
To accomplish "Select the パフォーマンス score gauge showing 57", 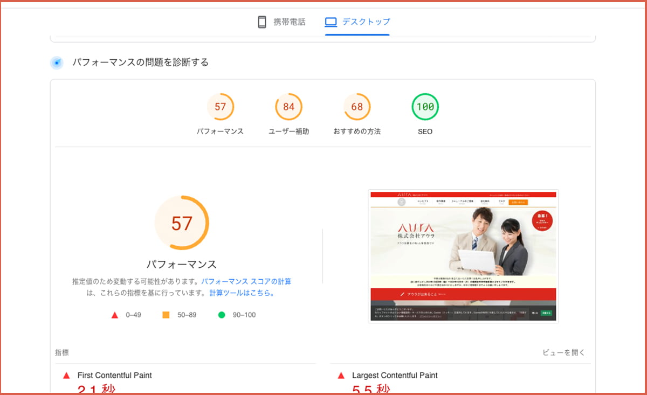I will (220, 107).
